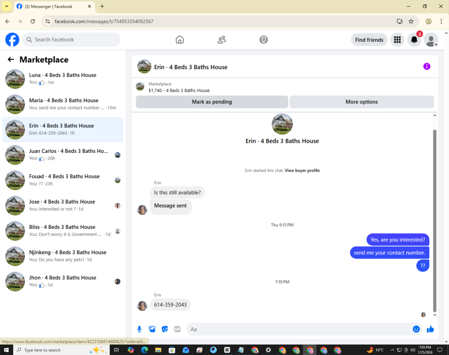This screenshot has height=355, width=449.
Task: Open Fouad's 4 Beds 3 Baths chat
Action: [x=63, y=180]
